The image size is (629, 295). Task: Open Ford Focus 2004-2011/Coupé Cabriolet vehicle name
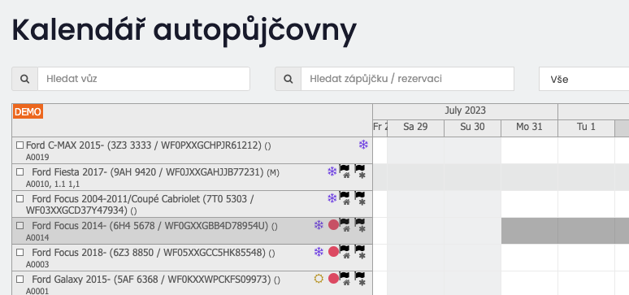[140, 204]
